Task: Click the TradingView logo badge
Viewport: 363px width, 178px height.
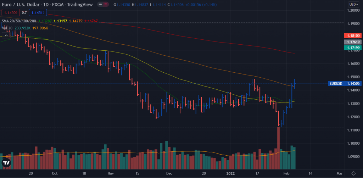Action: (x=6, y=163)
